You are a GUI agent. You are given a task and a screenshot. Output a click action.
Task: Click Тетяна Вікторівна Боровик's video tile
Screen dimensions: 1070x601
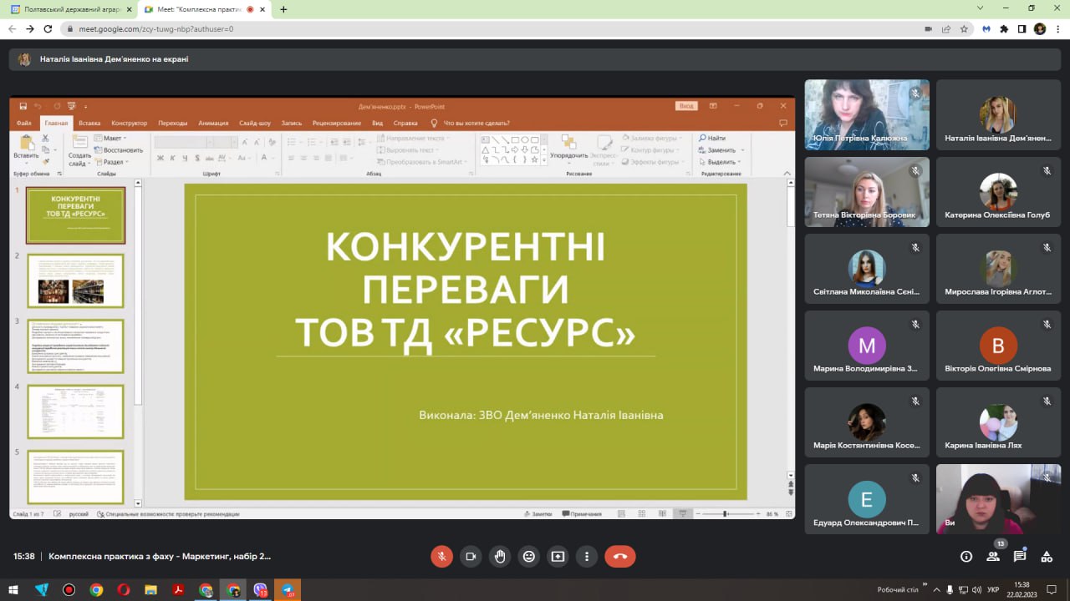pyautogui.click(x=867, y=191)
